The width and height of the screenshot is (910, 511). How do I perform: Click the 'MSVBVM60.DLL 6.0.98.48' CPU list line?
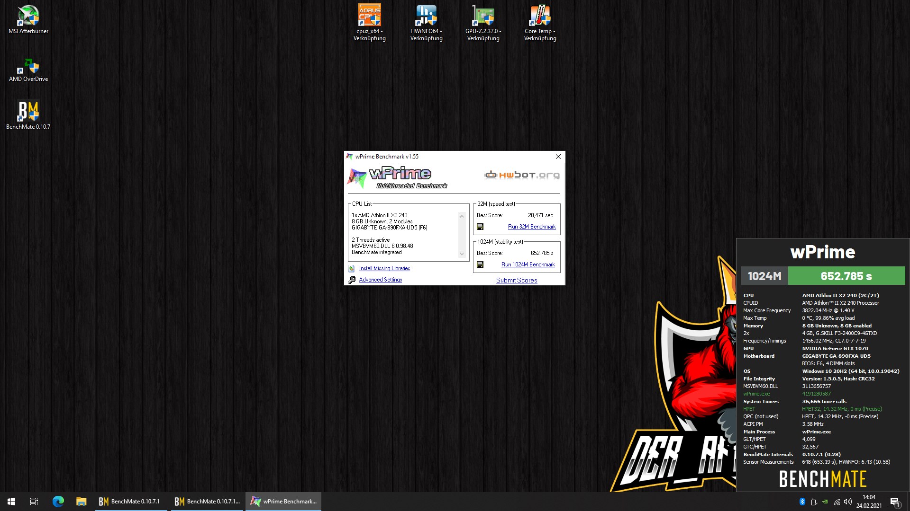click(x=382, y=246)
